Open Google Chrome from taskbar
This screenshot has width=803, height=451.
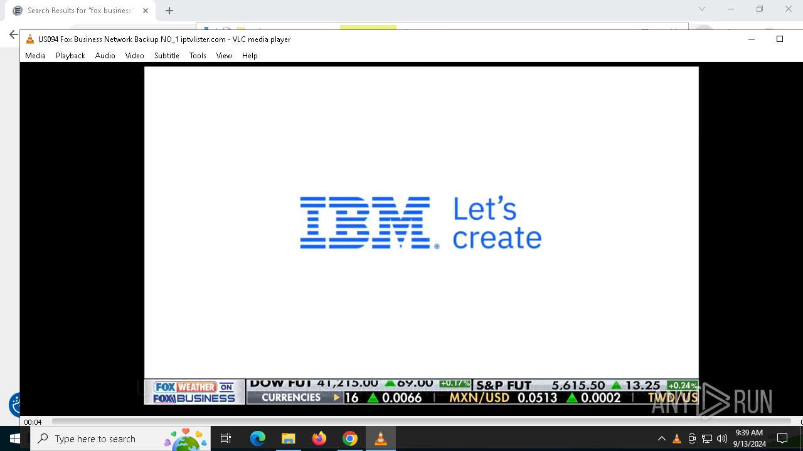[350, 438]
